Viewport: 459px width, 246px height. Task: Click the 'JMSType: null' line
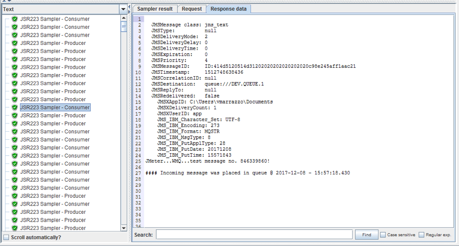click(184, 31)
